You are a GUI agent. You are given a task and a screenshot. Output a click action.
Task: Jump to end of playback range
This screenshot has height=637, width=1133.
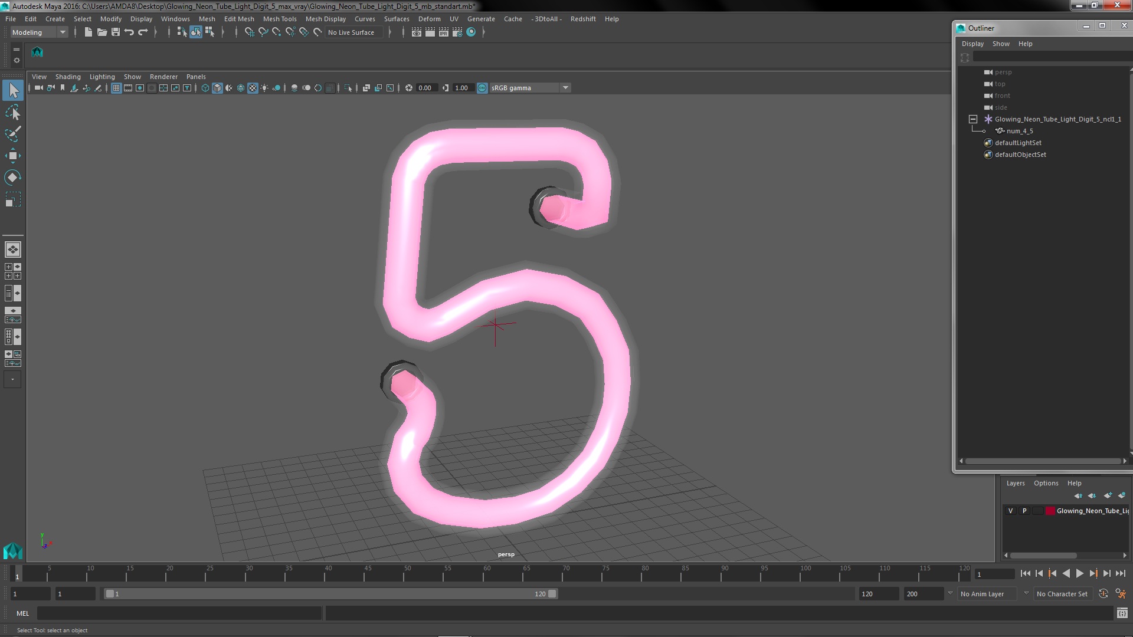(x=1120, y=573)
